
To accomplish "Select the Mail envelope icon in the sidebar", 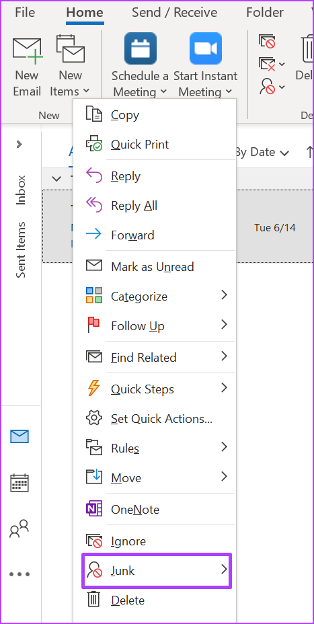I will click(x=19, y=436).
